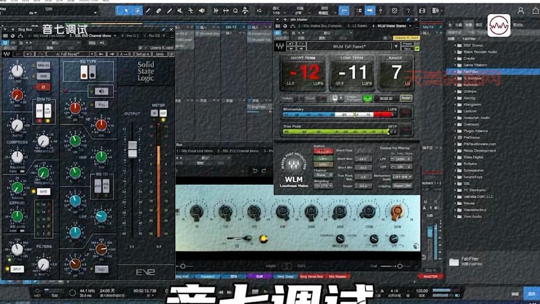Viewport: 540px width, 304px height.
Task: Add plugin with plus icon in Mix Master window
Action: click(285, 19)
